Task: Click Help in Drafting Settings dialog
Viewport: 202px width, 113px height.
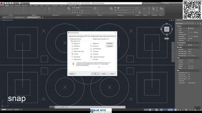Action: [x=112, y=74]
